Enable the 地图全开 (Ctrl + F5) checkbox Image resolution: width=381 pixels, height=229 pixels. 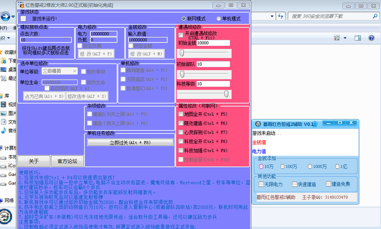[181, 114]
